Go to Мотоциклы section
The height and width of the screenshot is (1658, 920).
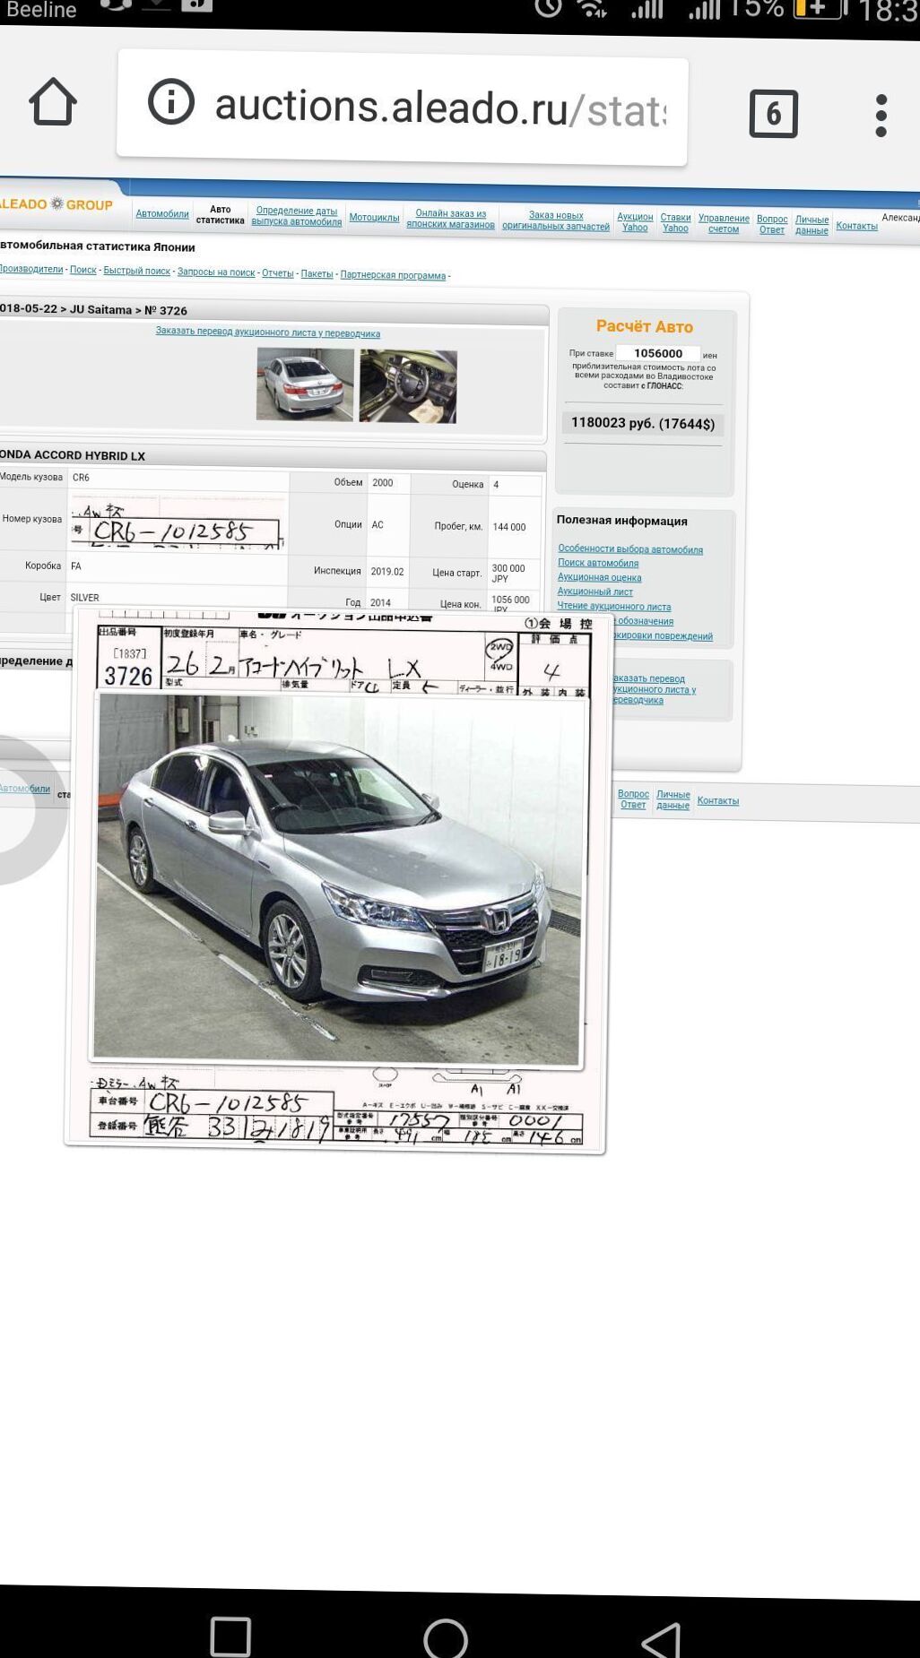pyautogui.click(x=374, y=217)
